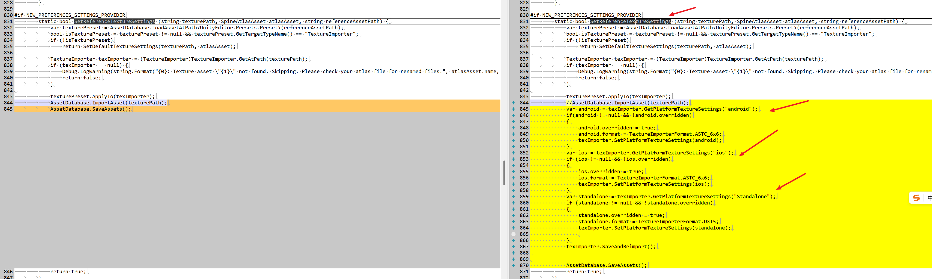Click the plus marker beside line 855
This screenshot has width=932, height=279.
click(513, 172)
